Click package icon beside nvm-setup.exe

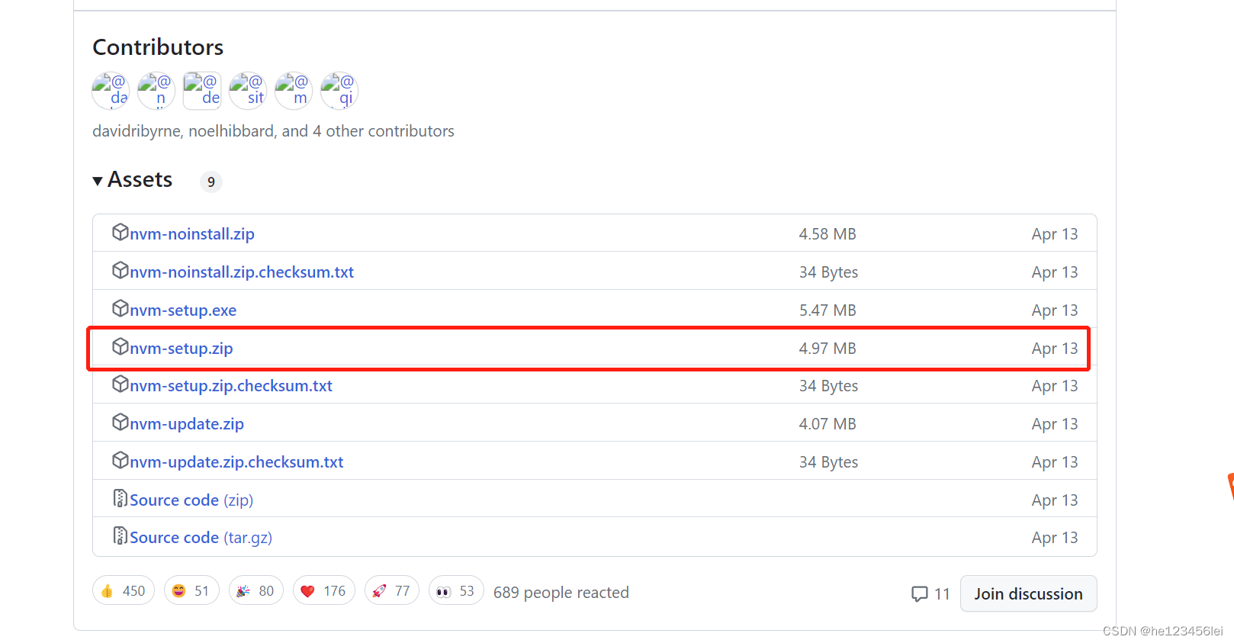[120, 308]
